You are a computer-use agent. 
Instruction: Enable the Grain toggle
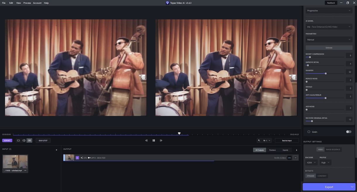[349, 132]
